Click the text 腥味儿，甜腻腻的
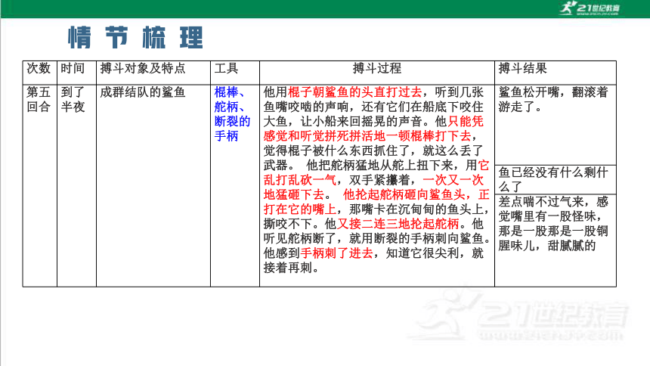The width and height of the screenshot is (650, 366). 546,246
